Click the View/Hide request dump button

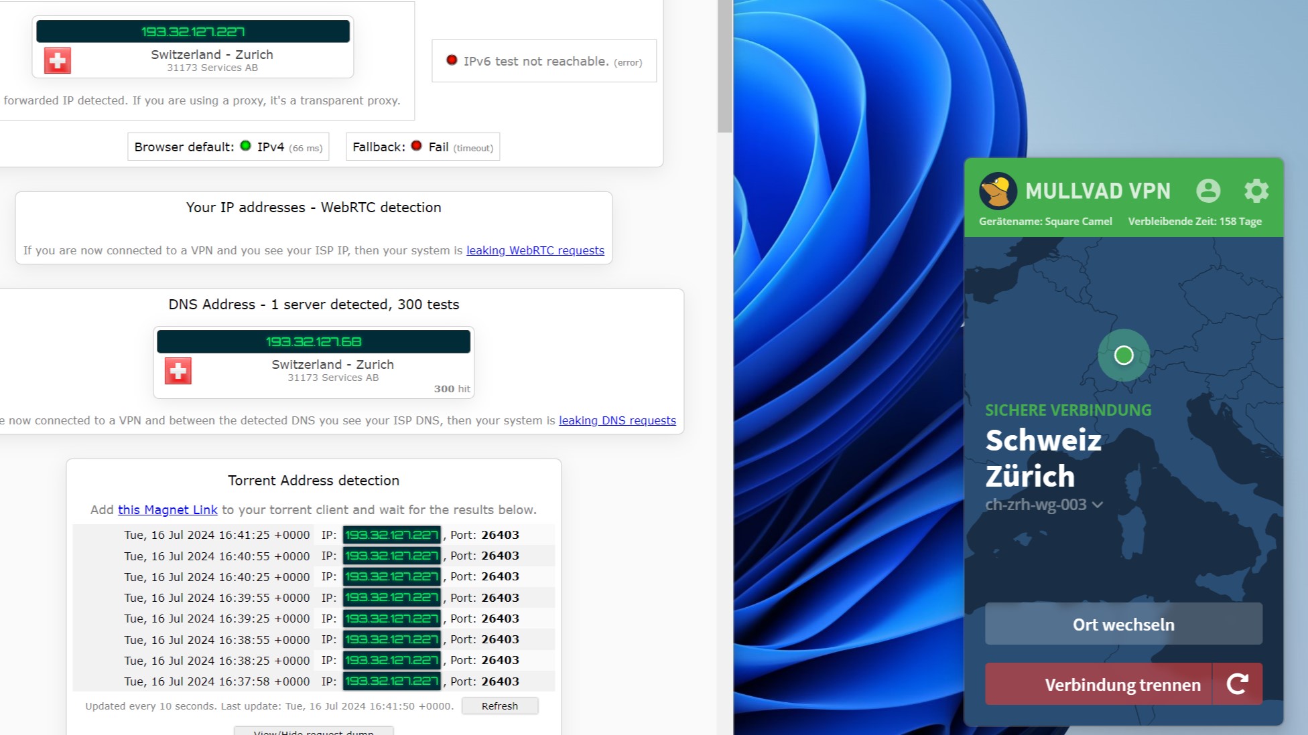[x=314, y=731]
